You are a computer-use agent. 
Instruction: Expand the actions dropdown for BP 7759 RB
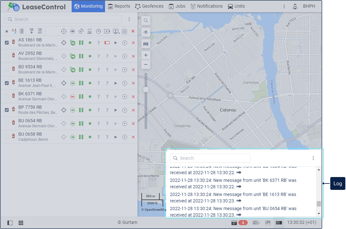(x=124, y=110)
